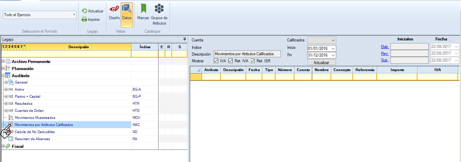Click the Actualizar refresh icon in Legajo group
The height and width of the screenshot is (162, 461).
pyautogui.click(x=84, y=11)
